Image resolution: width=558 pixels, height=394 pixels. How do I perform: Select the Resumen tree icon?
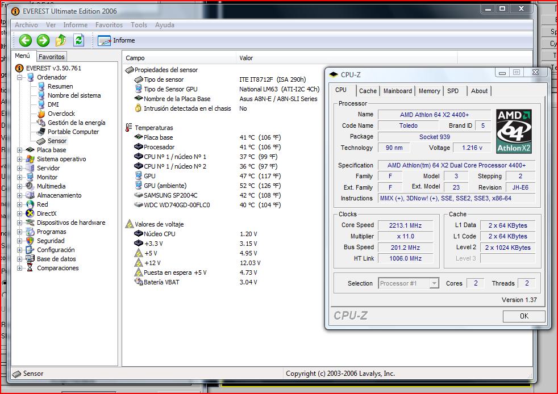tap(41, 86)
